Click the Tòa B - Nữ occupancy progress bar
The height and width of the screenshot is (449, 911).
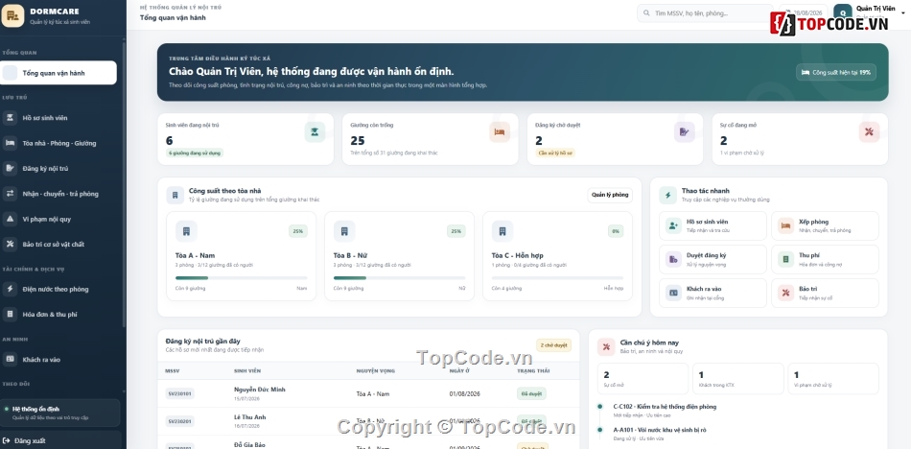[x=399, y=278]
